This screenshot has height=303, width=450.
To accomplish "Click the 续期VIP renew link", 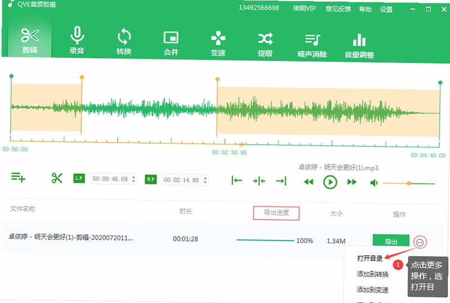I will [x=304, y=8].
